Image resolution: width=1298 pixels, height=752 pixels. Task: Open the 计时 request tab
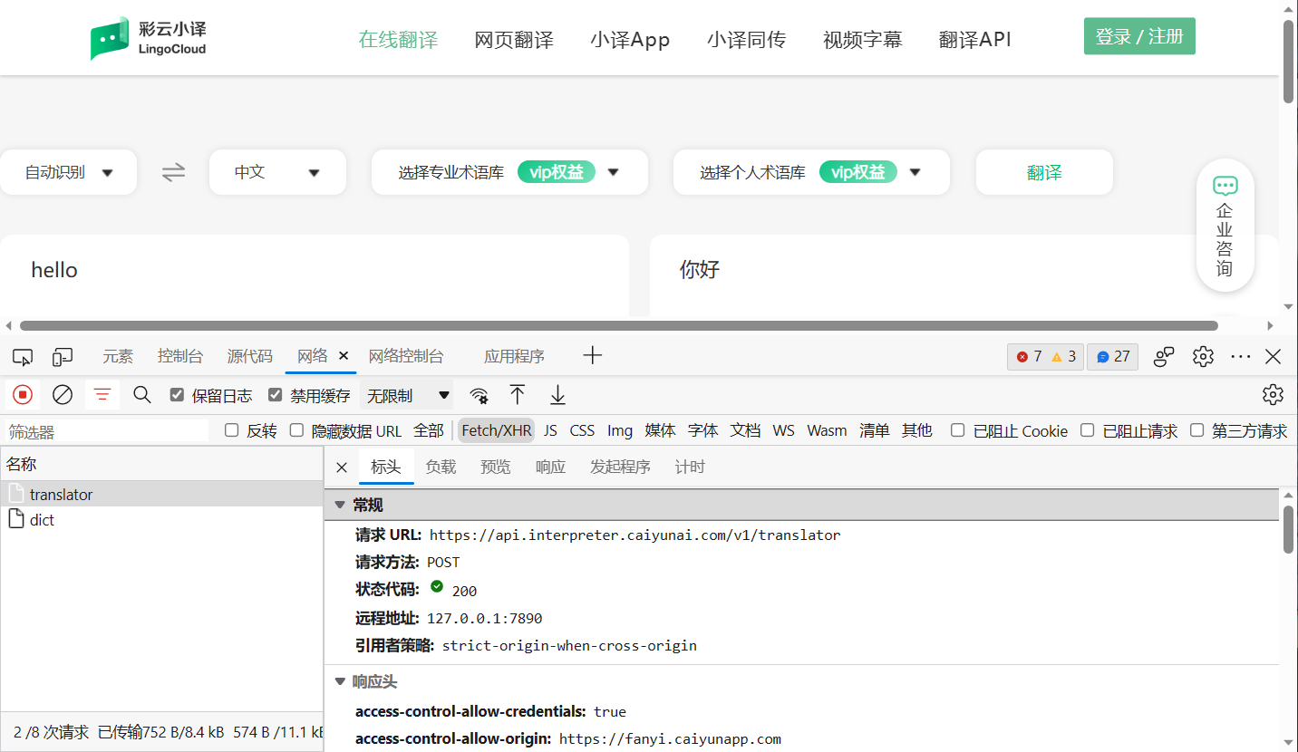pos(690,468)
